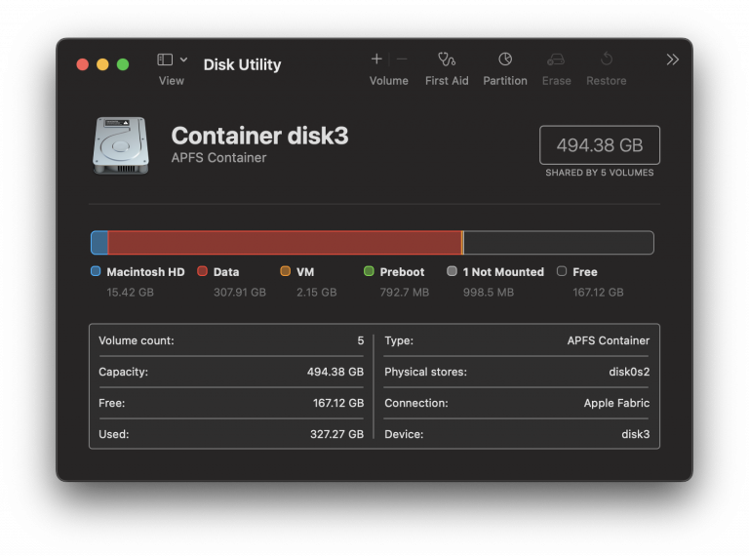This screenshot has height=556, width=749.
Task: Open the Partition pie chart tool
Action: point(505,60)
